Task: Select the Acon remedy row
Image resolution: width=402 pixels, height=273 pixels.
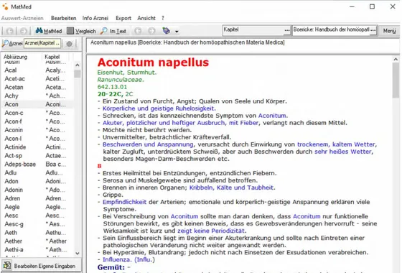Action: [x=37, y=104]
